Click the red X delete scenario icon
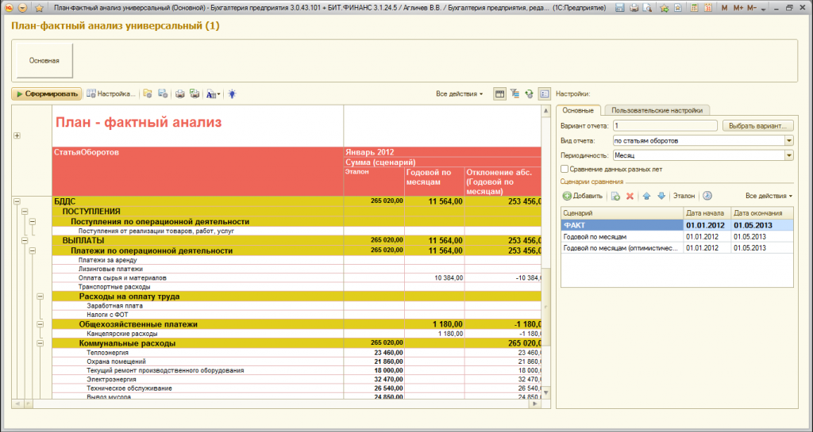Screen dimensions: 813x432 [x=630, y=196]
